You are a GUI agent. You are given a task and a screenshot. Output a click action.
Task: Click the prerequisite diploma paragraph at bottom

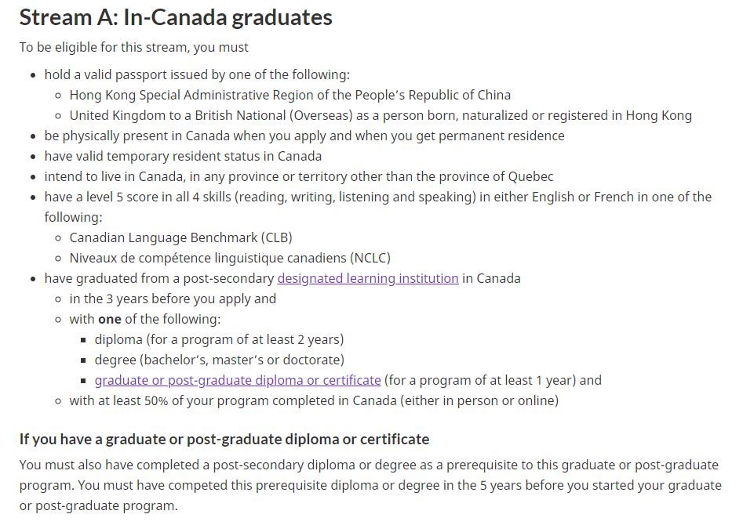coord(370,485)
